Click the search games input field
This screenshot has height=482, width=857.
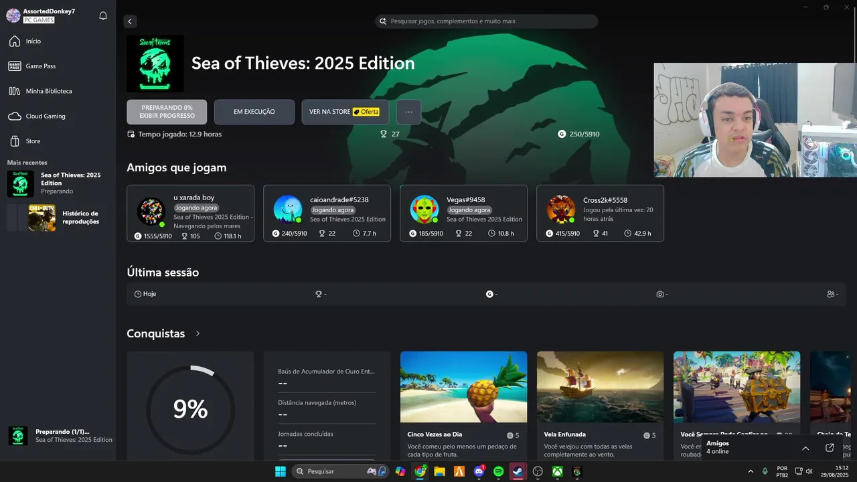(x=486, y=21)
